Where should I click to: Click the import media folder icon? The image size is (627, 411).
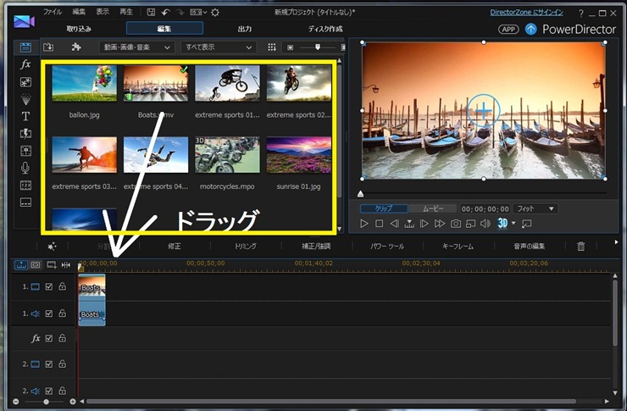coord(48,47)
